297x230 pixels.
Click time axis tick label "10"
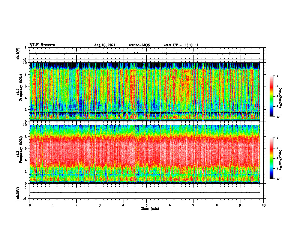(x=264, y=205)
